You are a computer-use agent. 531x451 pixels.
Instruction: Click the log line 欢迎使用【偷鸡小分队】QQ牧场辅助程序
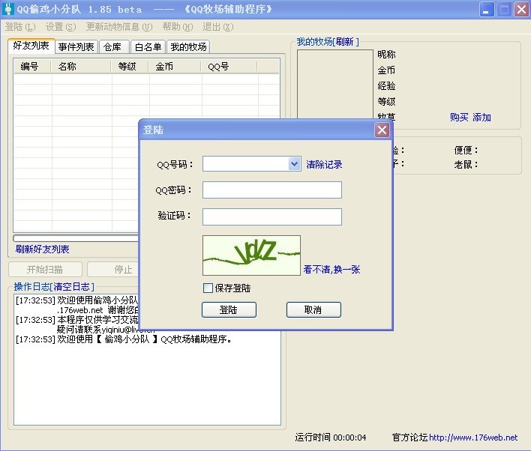[124, 339]
